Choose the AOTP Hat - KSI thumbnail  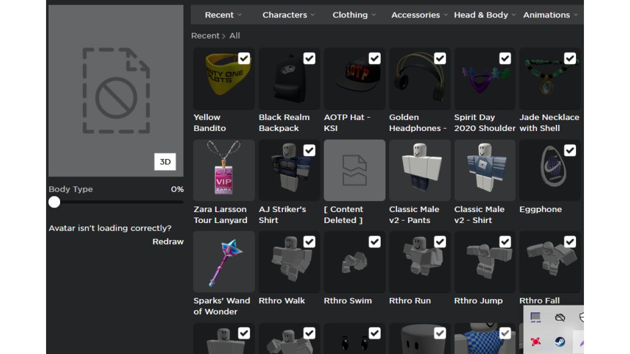pos(355,78)
